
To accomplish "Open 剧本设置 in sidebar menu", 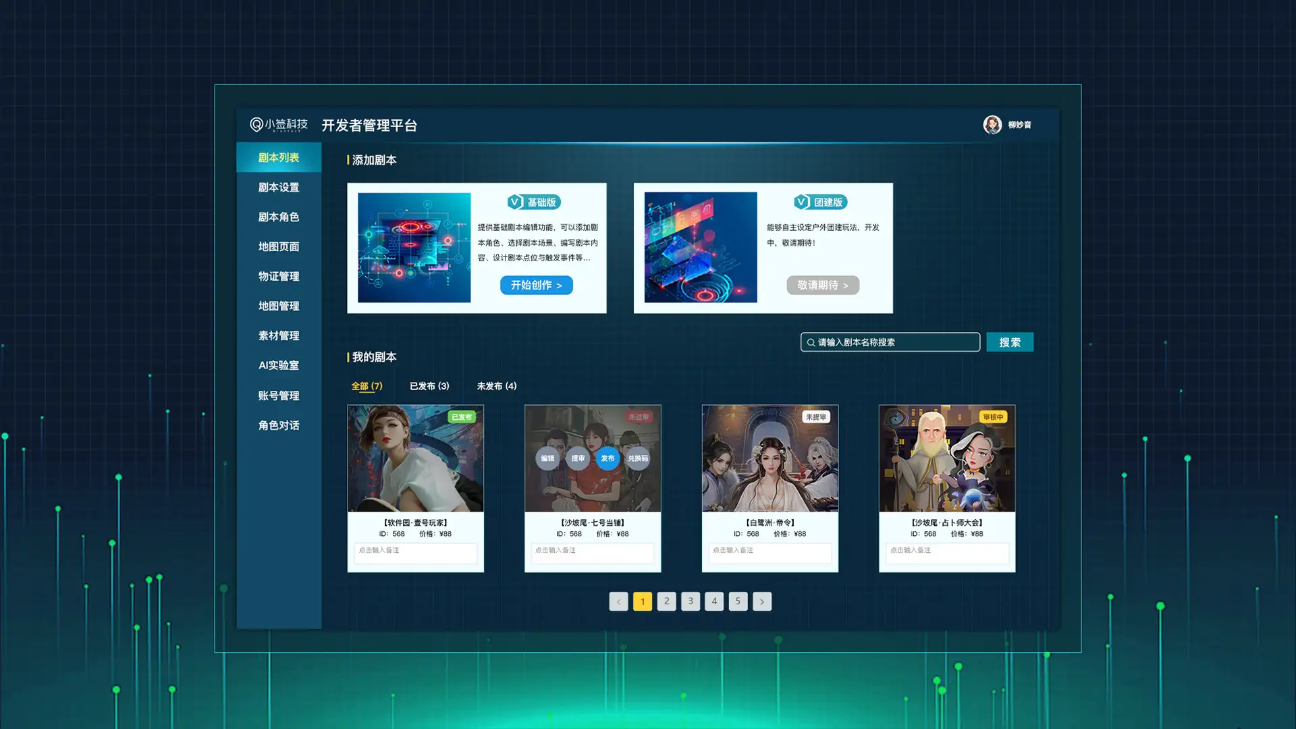I will (279, 188).
